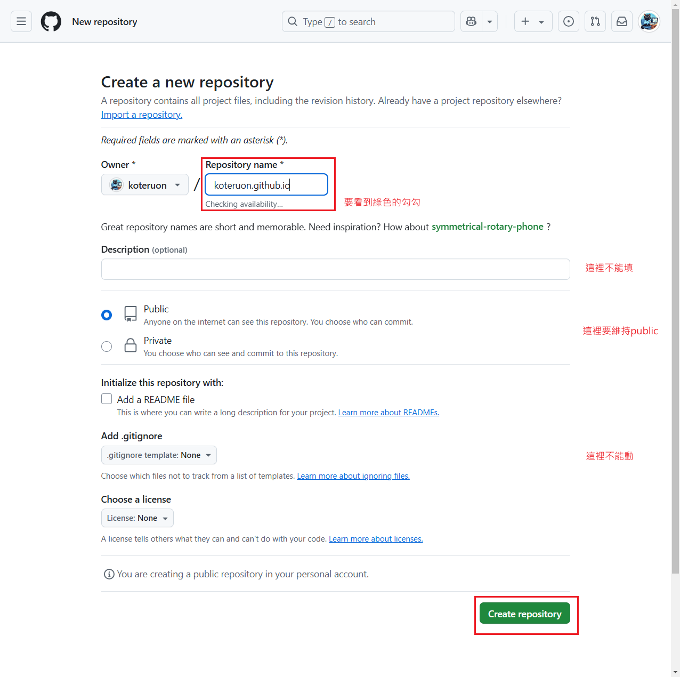
Task: Enable the Add a README file checkbox
Action: [x=106, y=399]
